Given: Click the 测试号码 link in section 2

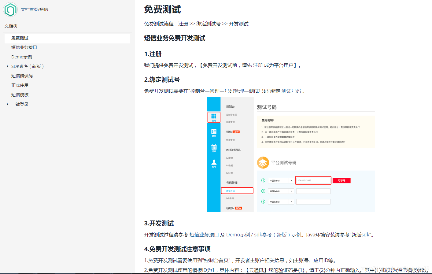Looking at the screenshot, I should (291, 91).
